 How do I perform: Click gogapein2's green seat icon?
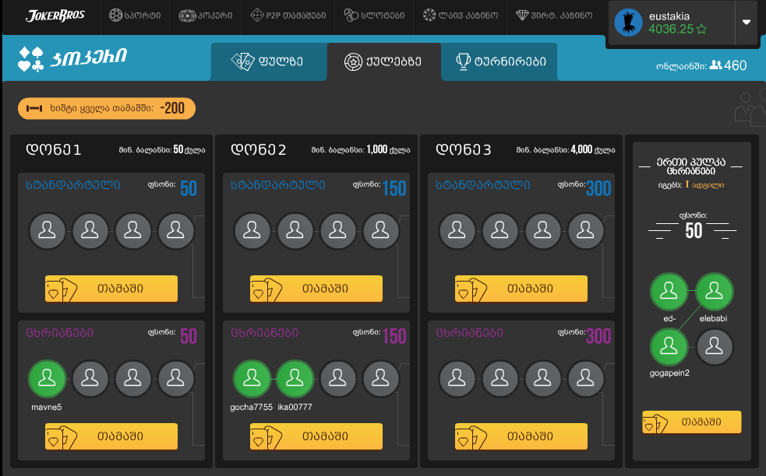669,347
